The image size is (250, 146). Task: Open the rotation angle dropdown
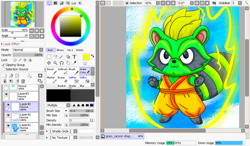point(192,3)
